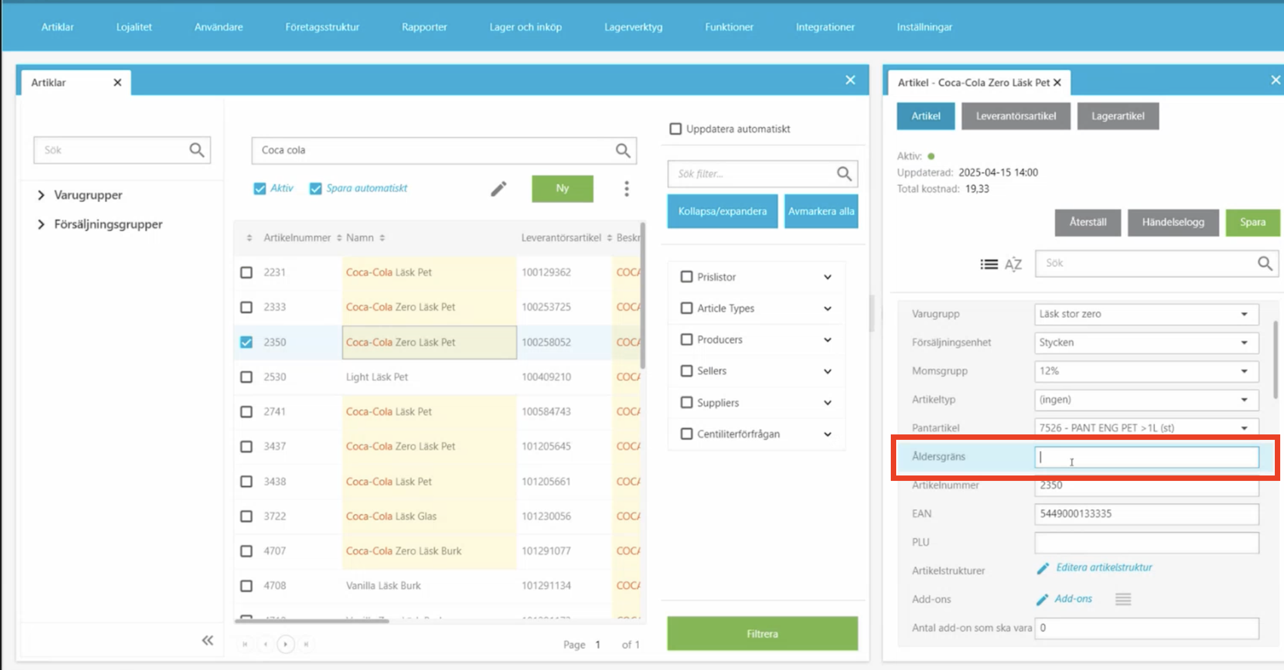Open the Försäljningsenhet dropdown

click(x=1146, y=343)
